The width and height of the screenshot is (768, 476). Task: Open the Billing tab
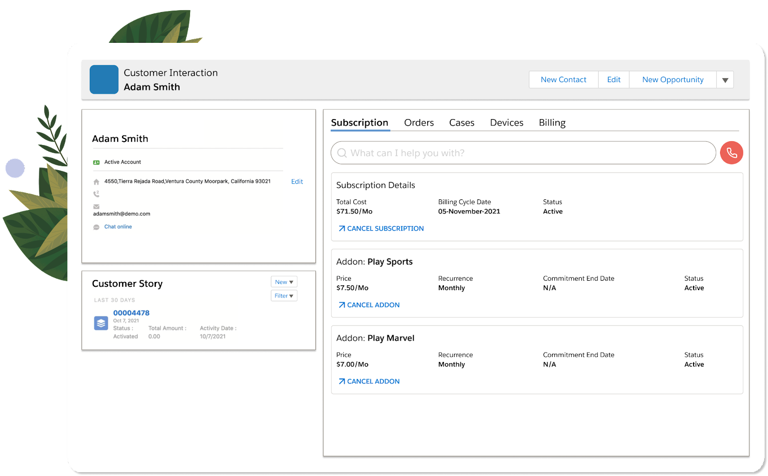point(552,122)
